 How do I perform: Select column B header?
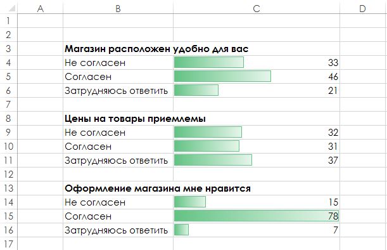coord(118,8)
